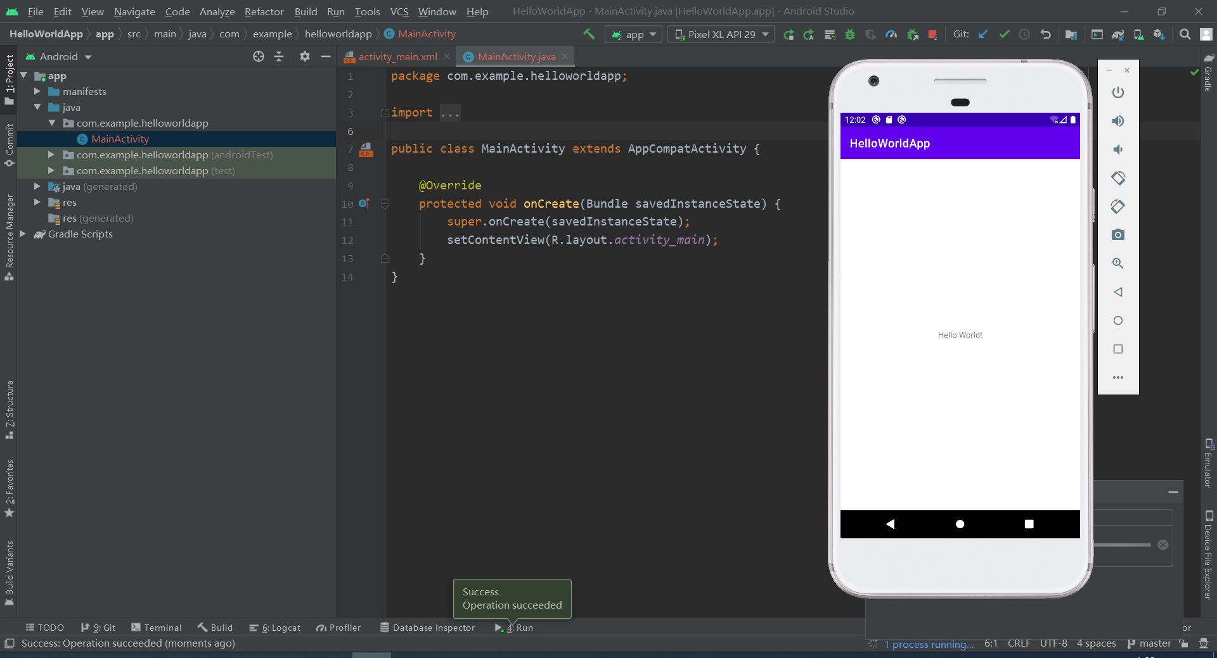The width and height of the screenshot is (1217, 658).
Task: Click Sync Project with Gradle Files icon
Action: click(x=1117, y=35)
